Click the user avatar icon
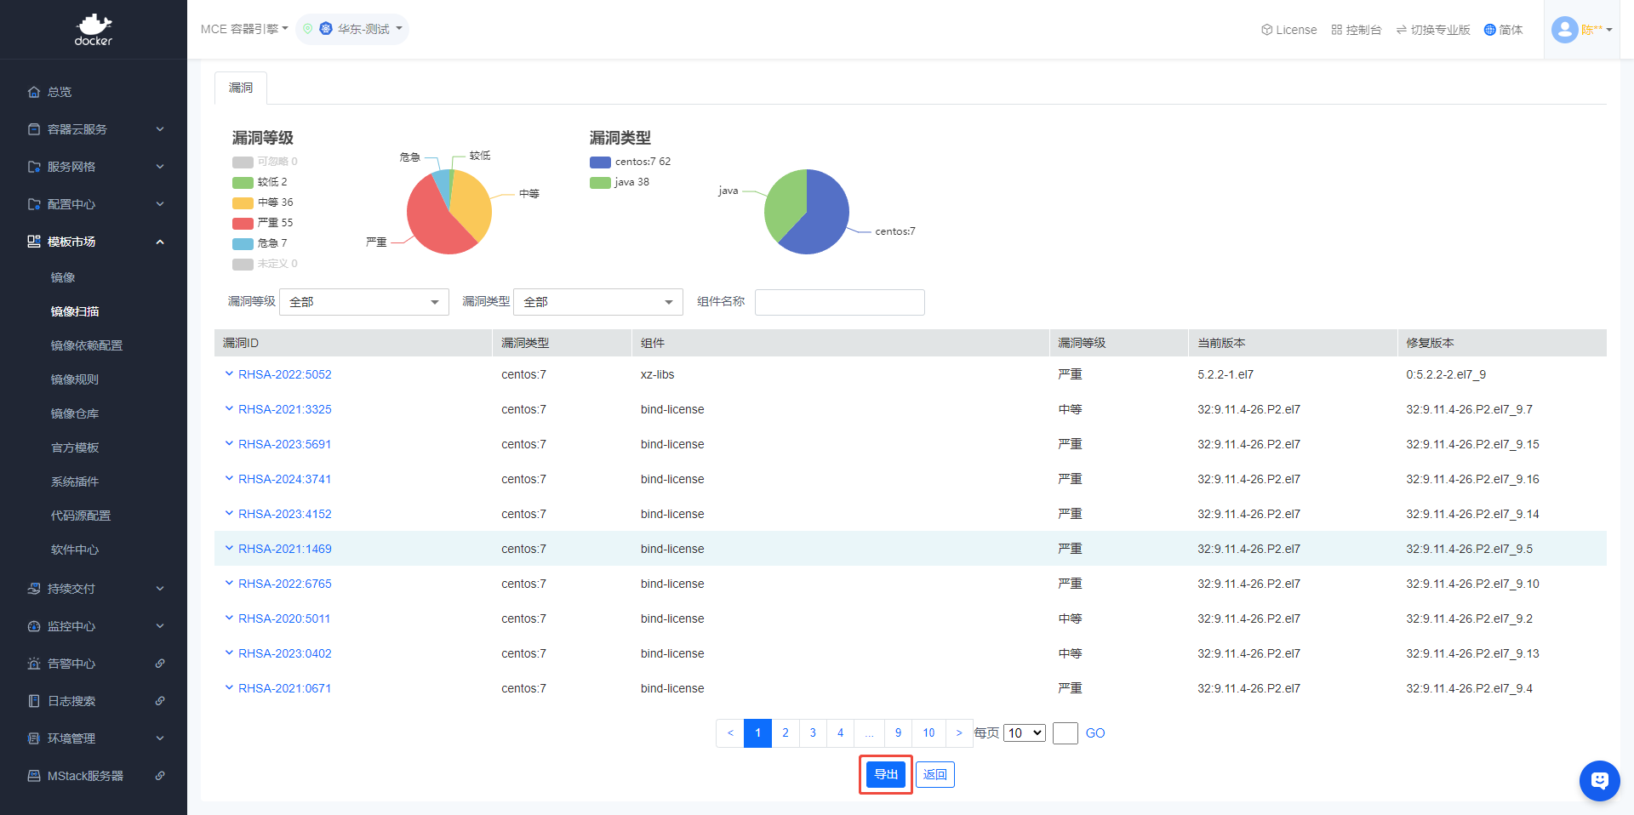The height and width of the screenshot is (815, 1634). (x=1564, y=30)
